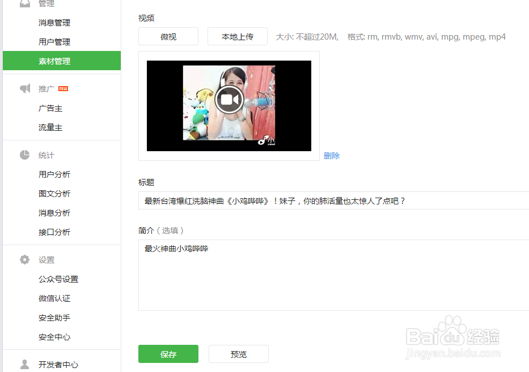Image resolution: width=529 pixels, height=372 pixels.
Task: Open the 推广 promotion megaphone icon
Action: pos(24,88)
